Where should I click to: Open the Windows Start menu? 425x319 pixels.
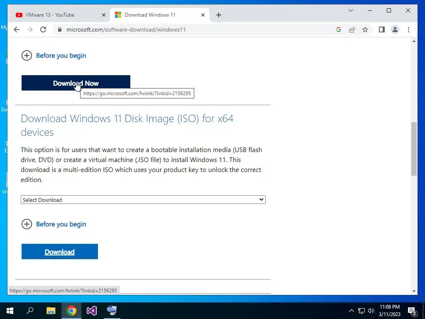pos(10,311)
